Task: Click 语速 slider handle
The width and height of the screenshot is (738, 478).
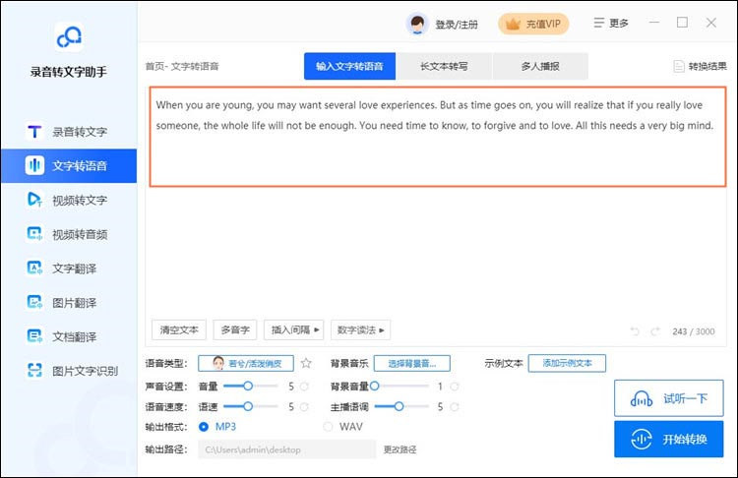Action: point(248,406)
